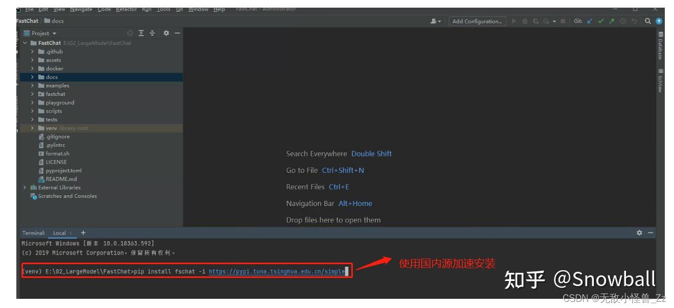
Task: Open Search Everywhere magnifier icon
Action: coord(647,21)
